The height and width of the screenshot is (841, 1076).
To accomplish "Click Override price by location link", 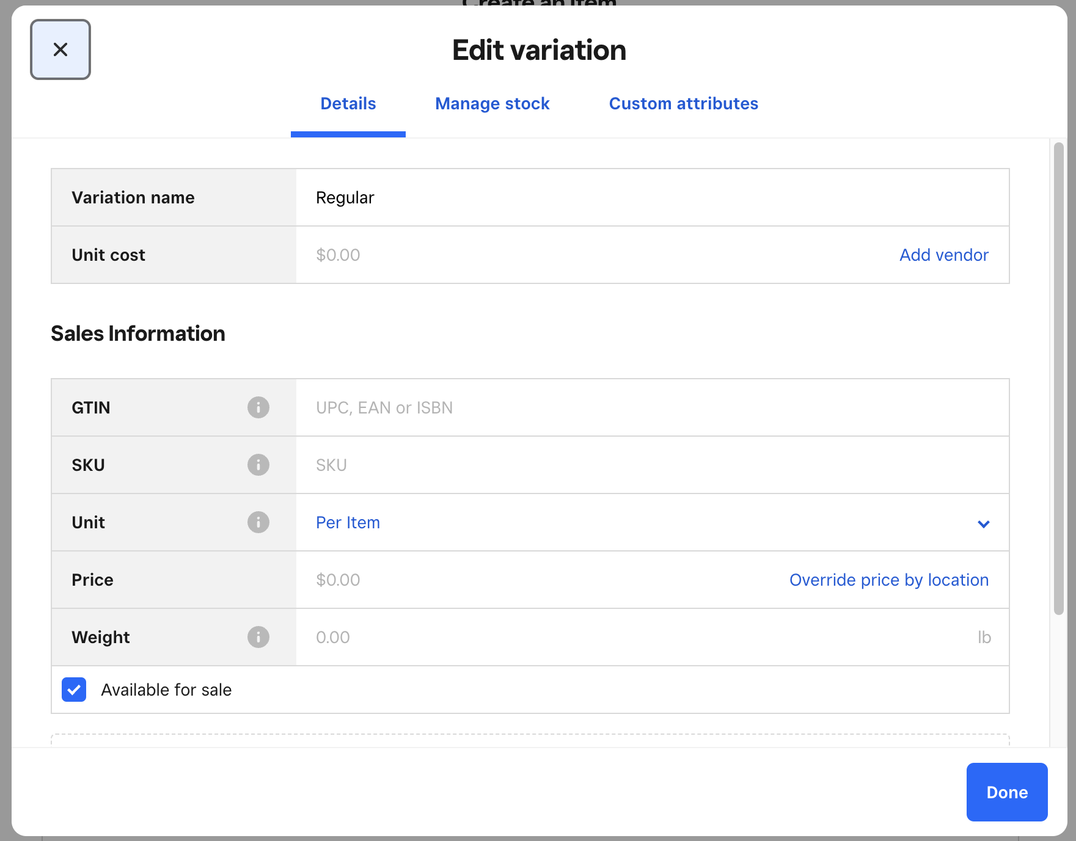I will pyautogui.click(x=888, y=580).
